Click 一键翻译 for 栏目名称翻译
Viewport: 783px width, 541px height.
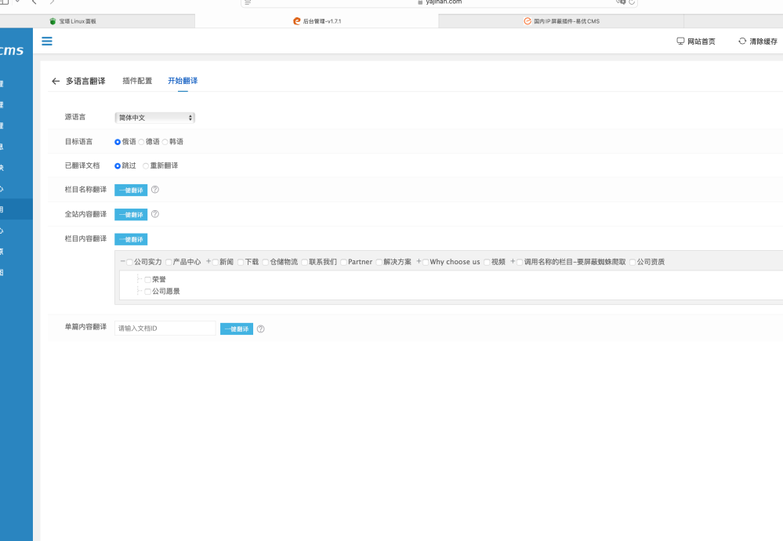[131, 190]
